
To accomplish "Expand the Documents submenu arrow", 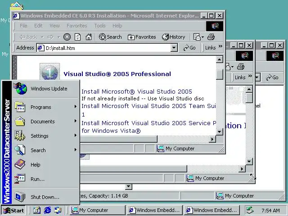I will point(75,121).
